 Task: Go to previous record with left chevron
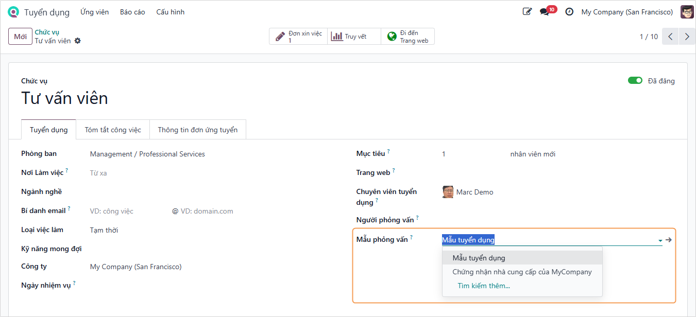[670, 37]
